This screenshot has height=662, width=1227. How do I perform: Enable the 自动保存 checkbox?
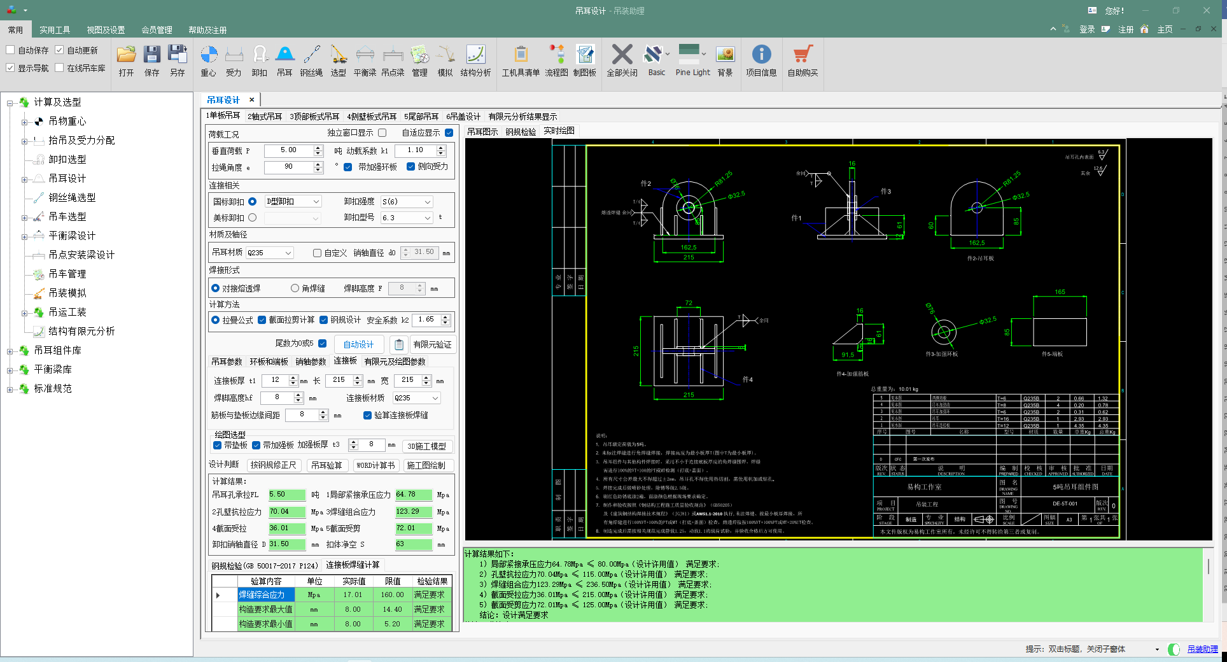click(x=11, y=50)
